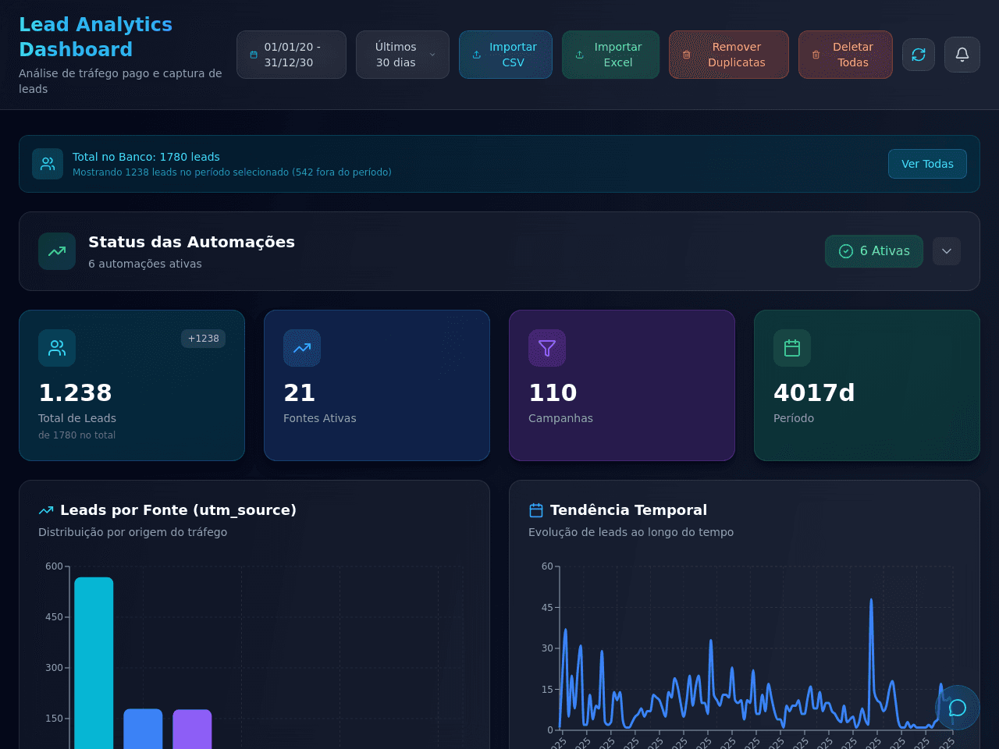Click the Lead Analytics Dashboard title

click(x=95, y=37)
